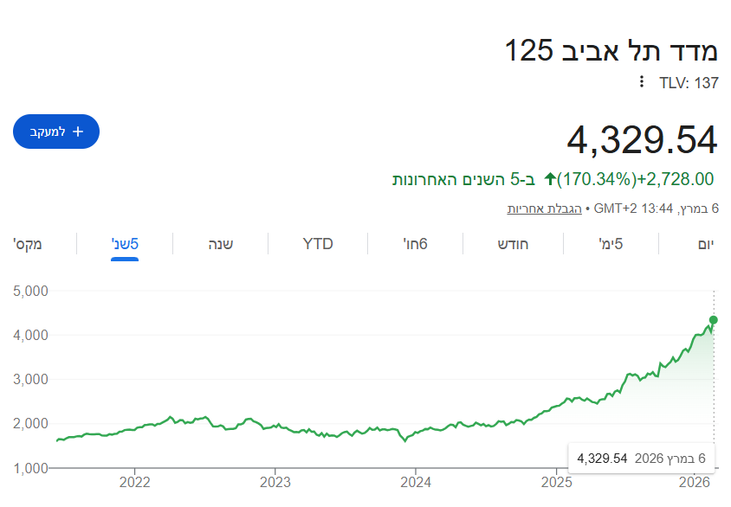731x507 pixels.
Task: Click the מדד תל אביב 125 title
Action: (611, 50)
